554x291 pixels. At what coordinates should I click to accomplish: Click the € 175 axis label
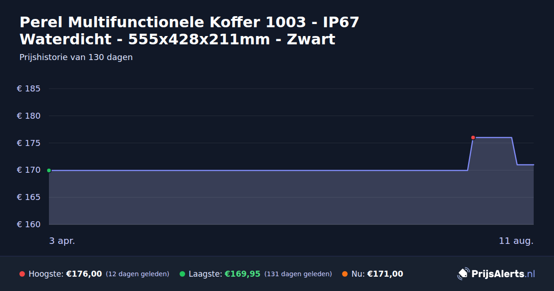[x=29, y=143]
